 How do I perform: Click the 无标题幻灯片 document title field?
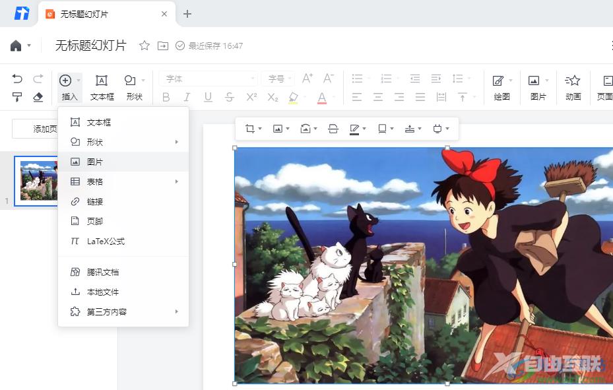(x=90, y=46)
